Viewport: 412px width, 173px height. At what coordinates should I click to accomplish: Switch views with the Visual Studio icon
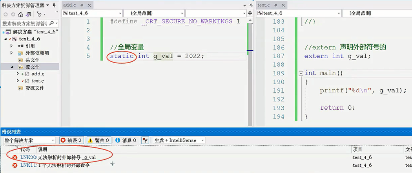click(28, 14)
